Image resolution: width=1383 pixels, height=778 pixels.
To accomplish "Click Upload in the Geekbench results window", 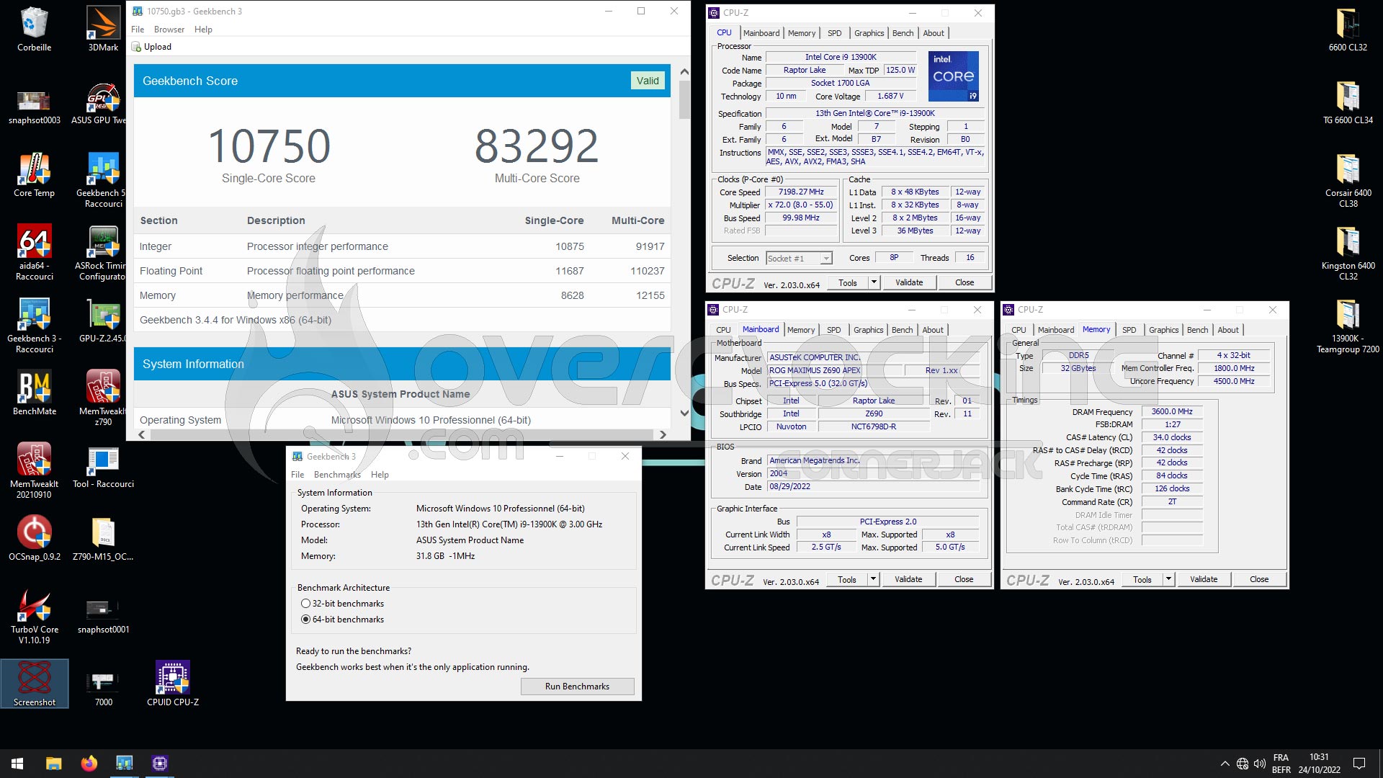I will click(152, 47).
